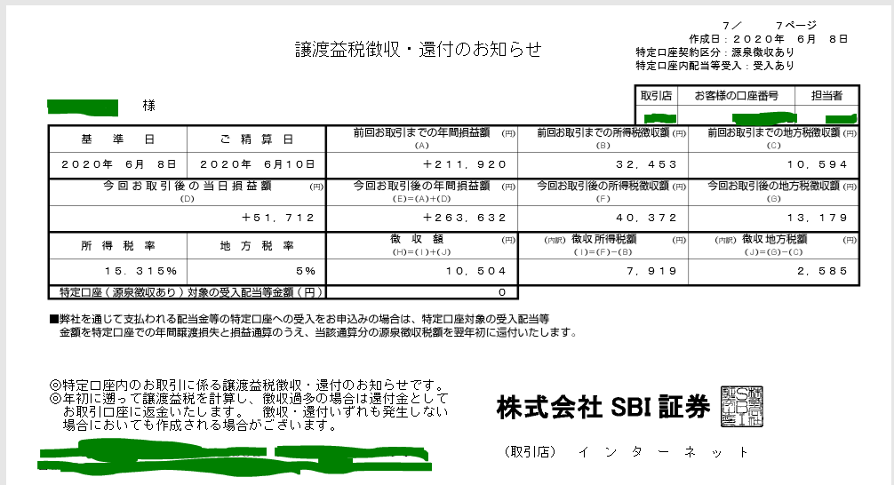
Task: Click the document title 譲渡益税徴収・還付のお知らせ
Action: pyautogui.click(x=418, y=50)
